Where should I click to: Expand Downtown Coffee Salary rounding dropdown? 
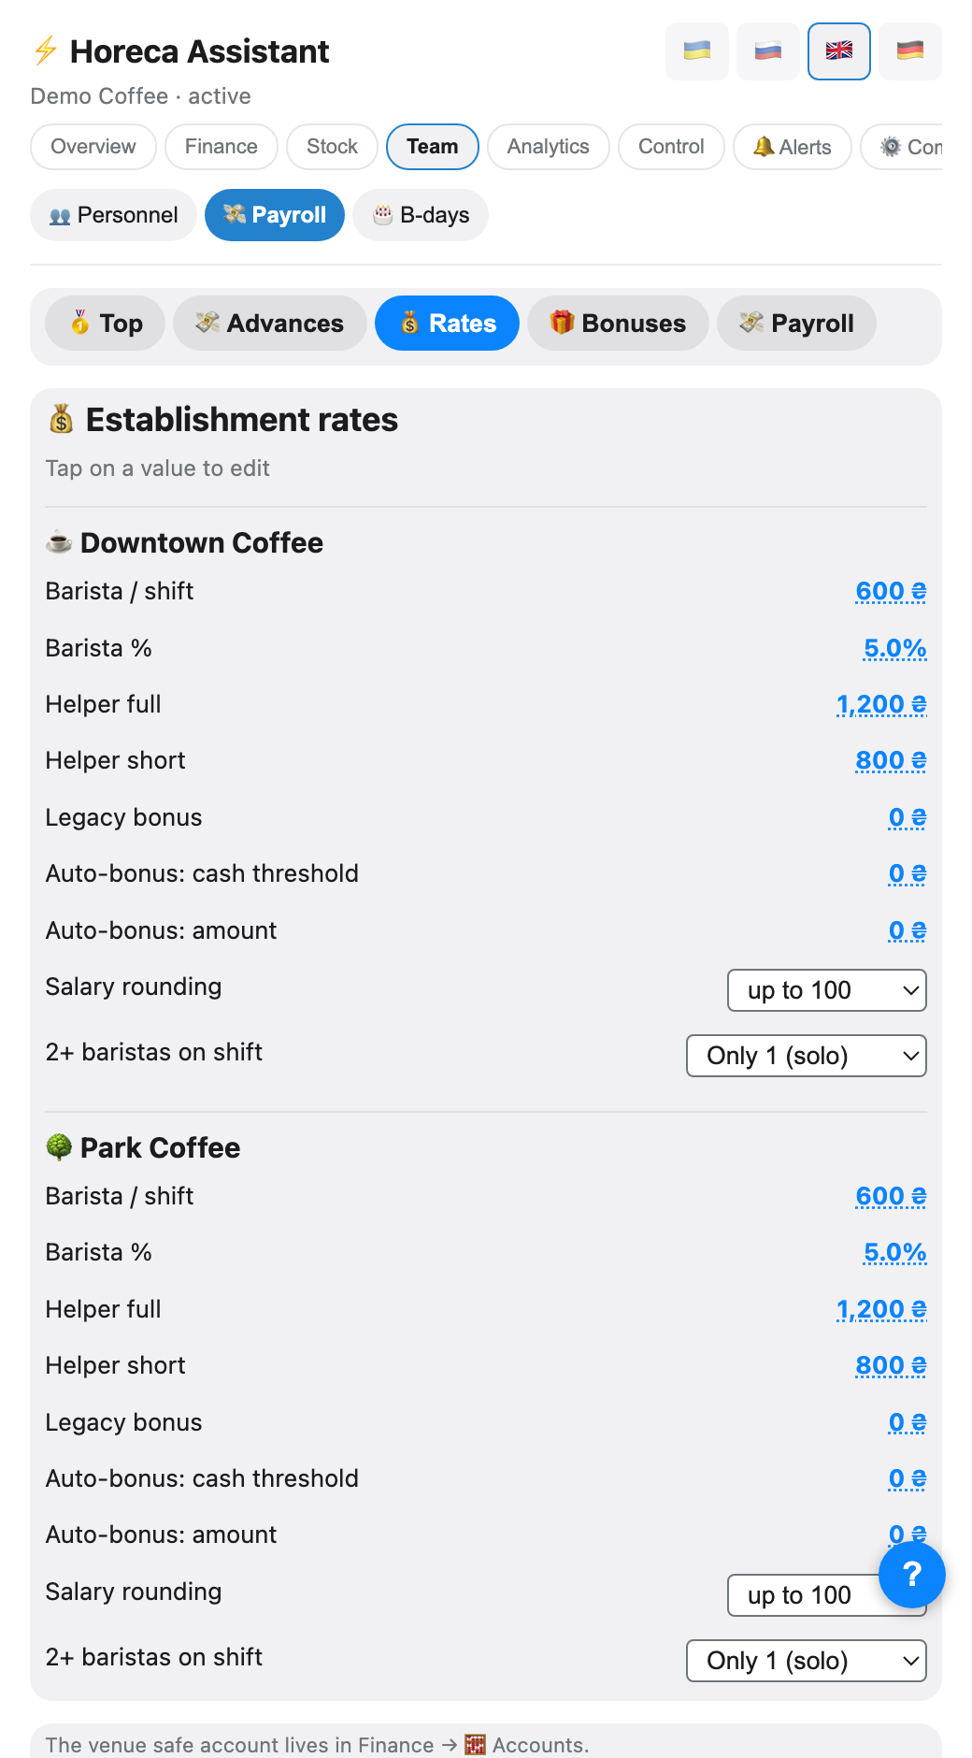827,990
